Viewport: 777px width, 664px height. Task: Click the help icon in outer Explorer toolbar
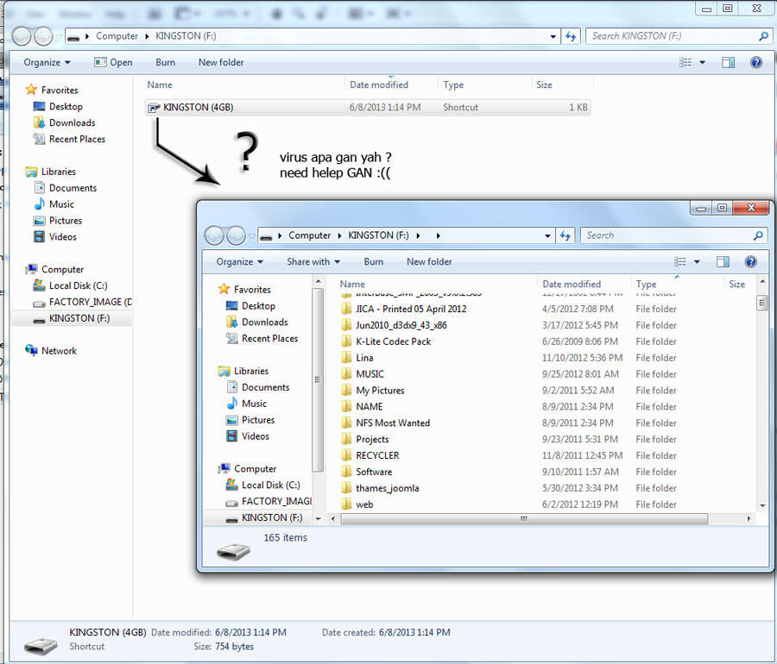[x=756, y=62]
